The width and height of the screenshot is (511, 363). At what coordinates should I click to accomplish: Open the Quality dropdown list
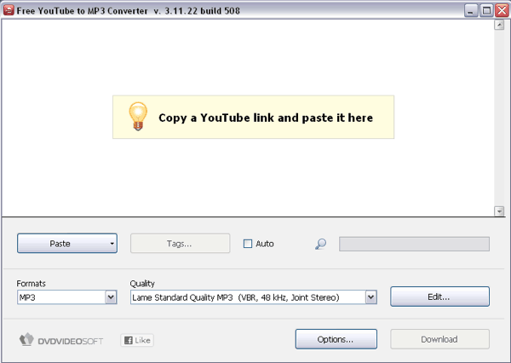370,297
